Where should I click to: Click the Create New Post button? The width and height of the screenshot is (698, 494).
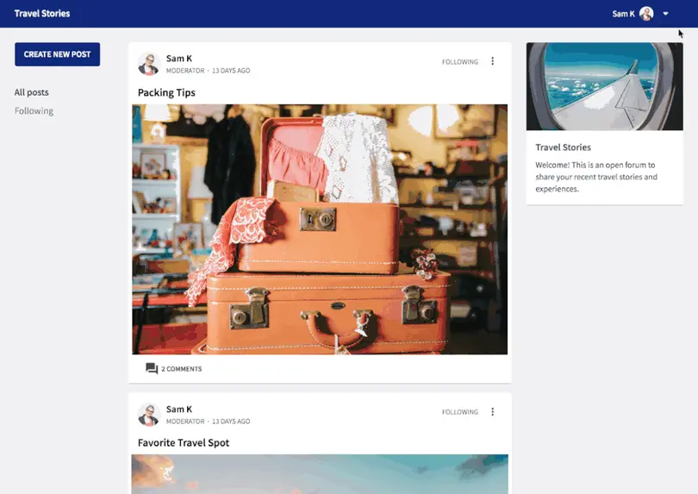57,54
